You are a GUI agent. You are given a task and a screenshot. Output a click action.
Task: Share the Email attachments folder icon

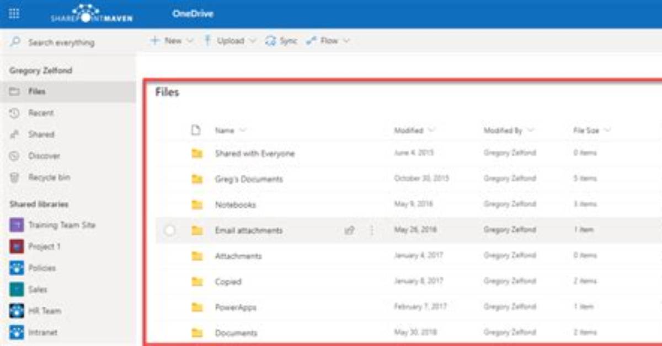[349, 230]
